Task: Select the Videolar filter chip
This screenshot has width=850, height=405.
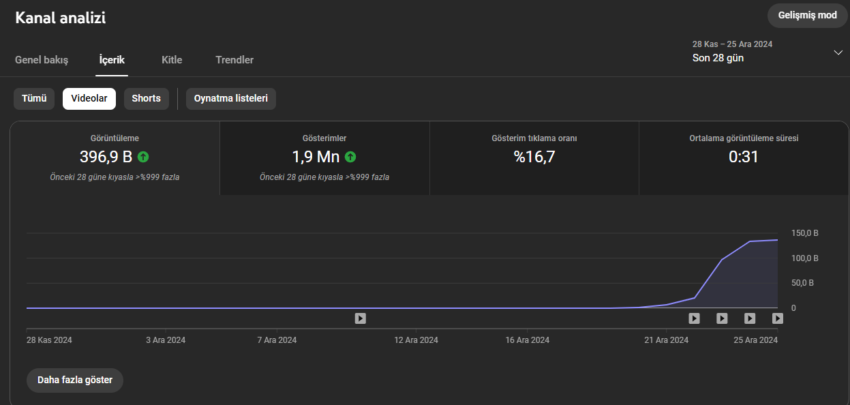Action: tap(89, 99)
